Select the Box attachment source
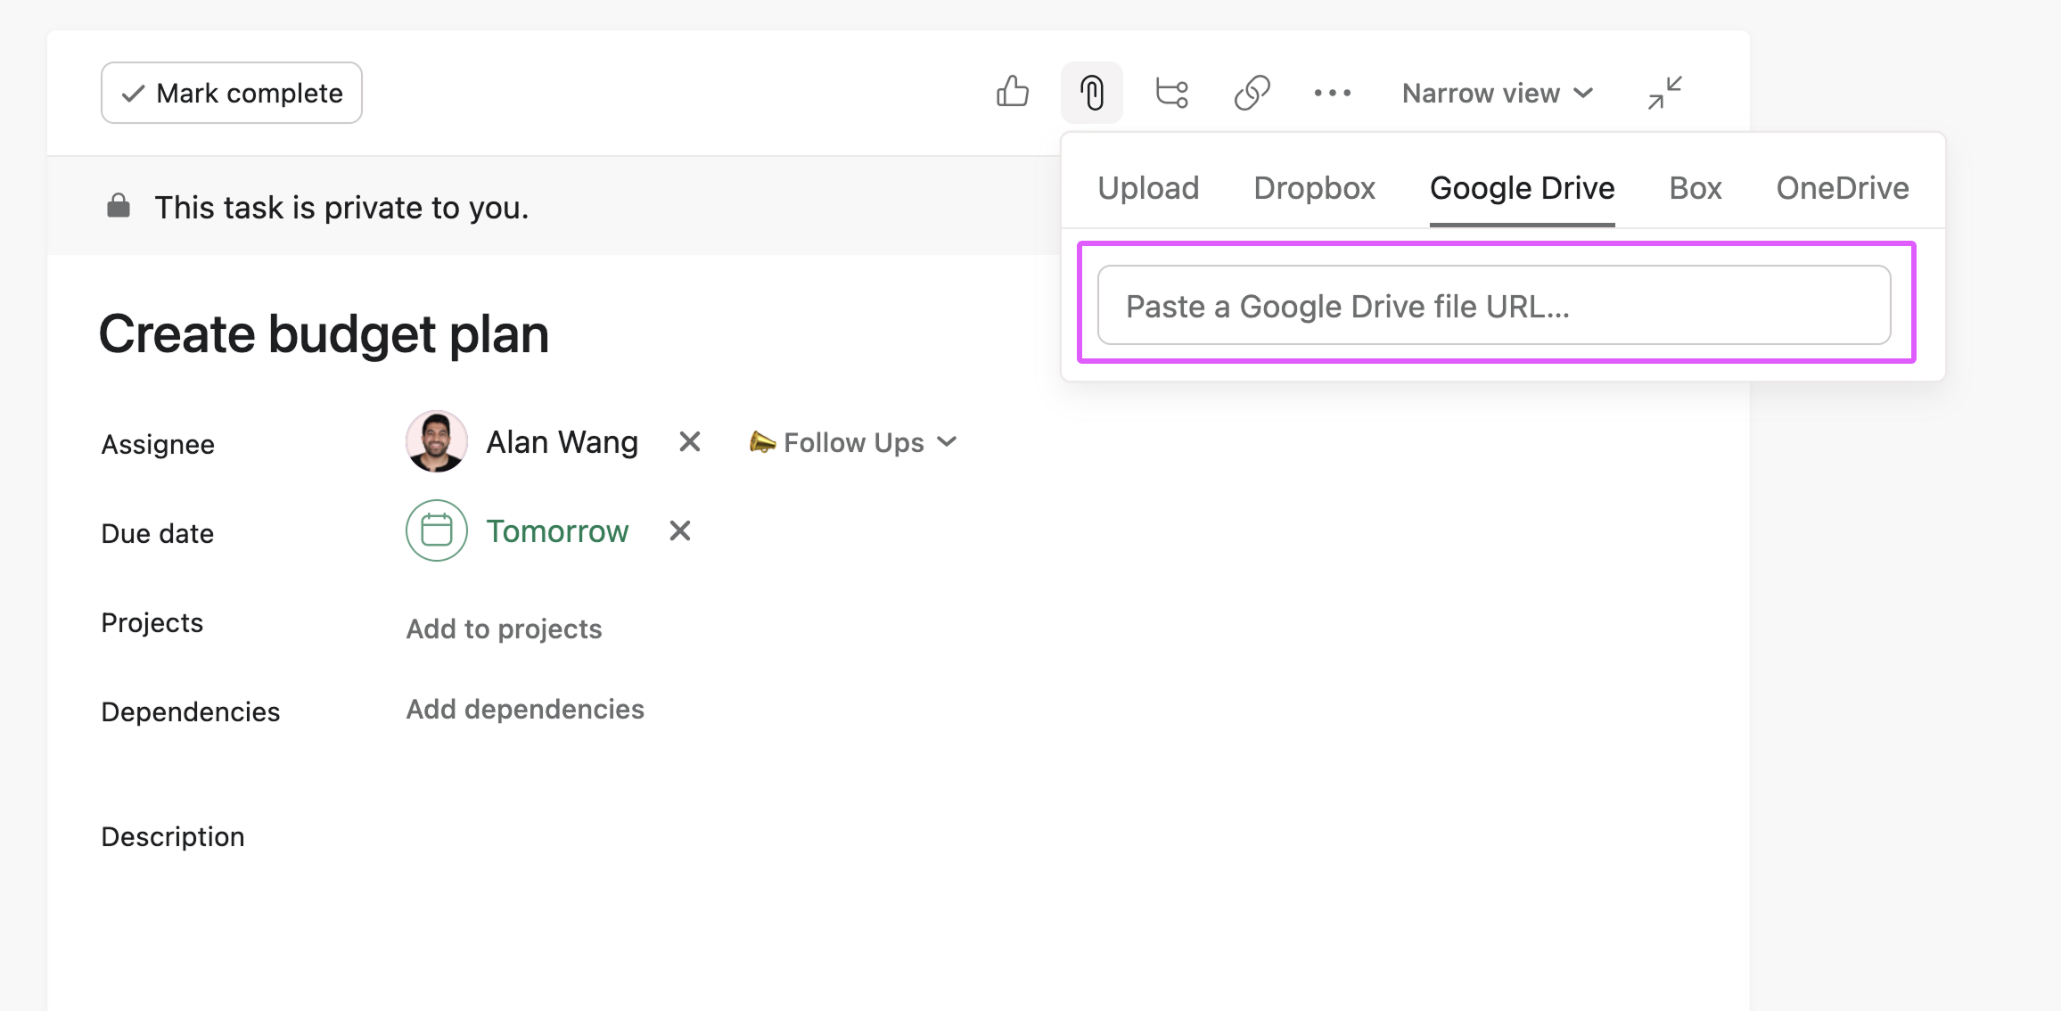The width and height of the screenshot is (2061, 1011). pyautogui.click(x=1695, y=187)
